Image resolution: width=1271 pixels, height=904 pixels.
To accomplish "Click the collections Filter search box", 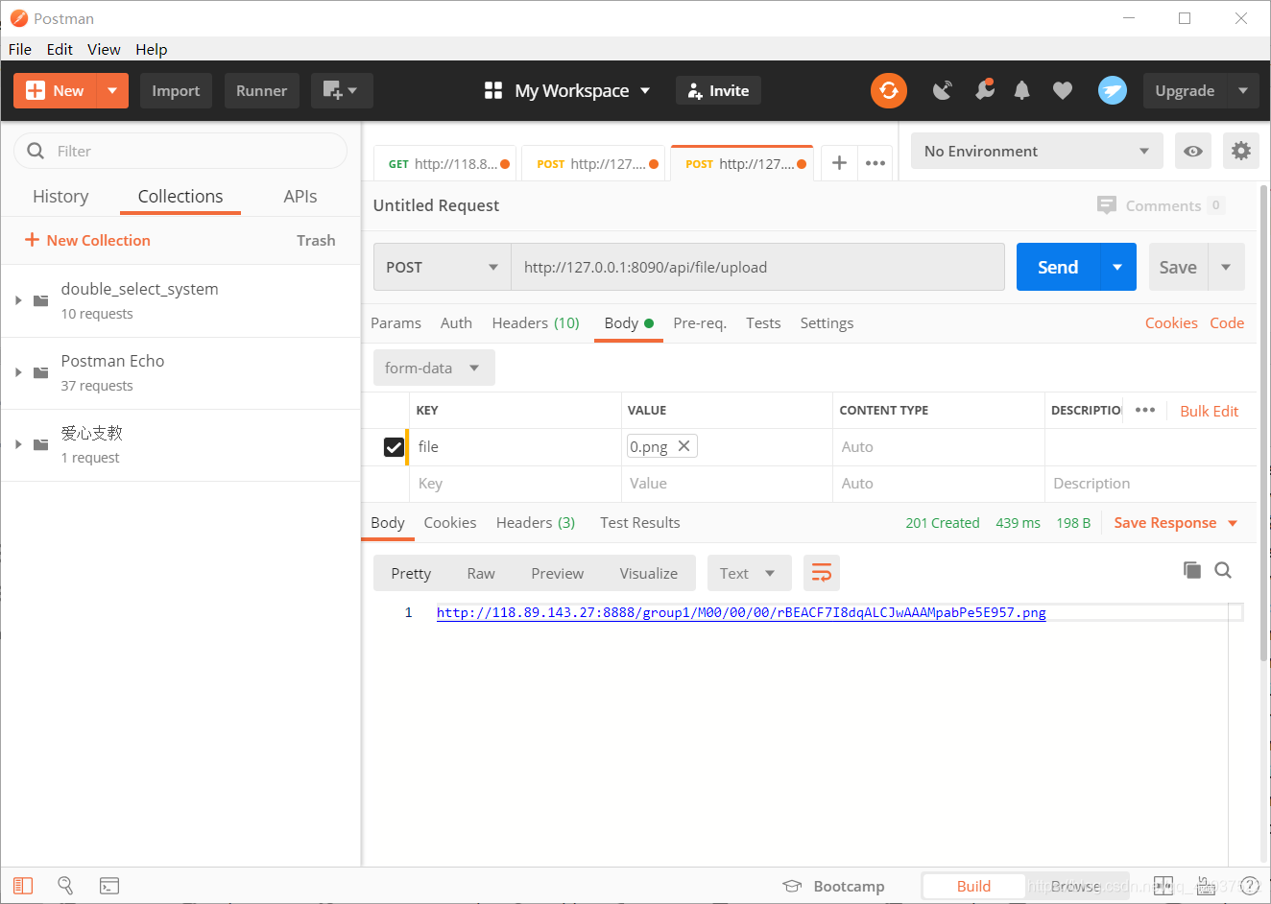I will (180, 151).
